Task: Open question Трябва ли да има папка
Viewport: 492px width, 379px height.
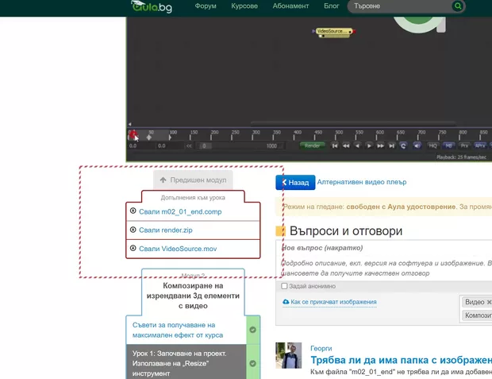Action: point(401,360)
